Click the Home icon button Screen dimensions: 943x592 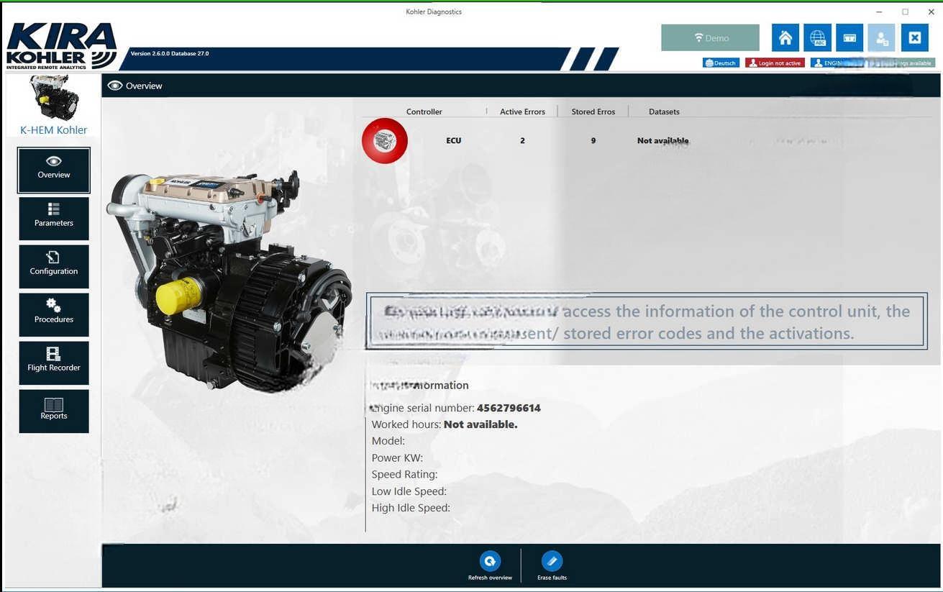click(x=785, y=38)
